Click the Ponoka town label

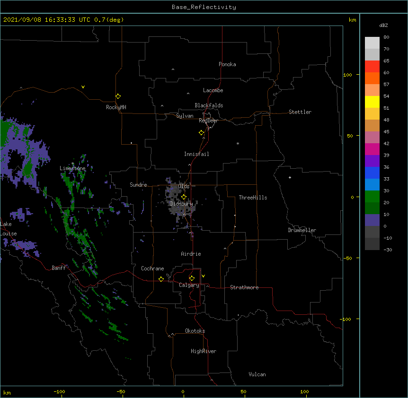227,64
